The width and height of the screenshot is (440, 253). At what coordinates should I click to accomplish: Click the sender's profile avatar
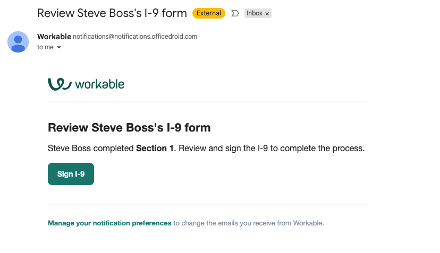pos(18,42)
